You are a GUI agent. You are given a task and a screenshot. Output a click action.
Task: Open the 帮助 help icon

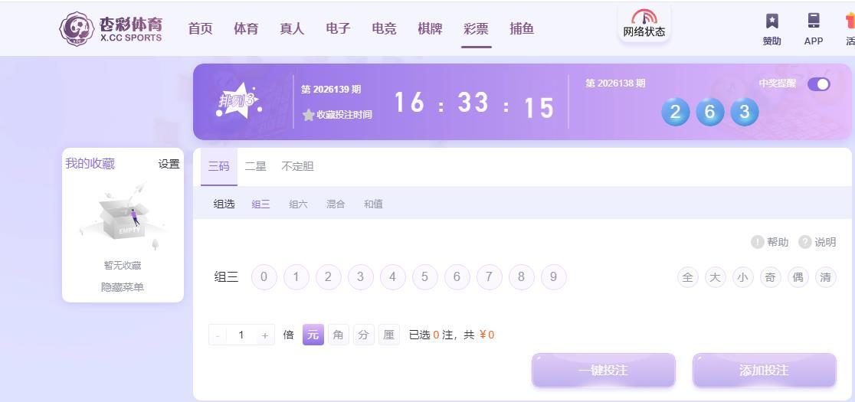(x=757, y=242)
